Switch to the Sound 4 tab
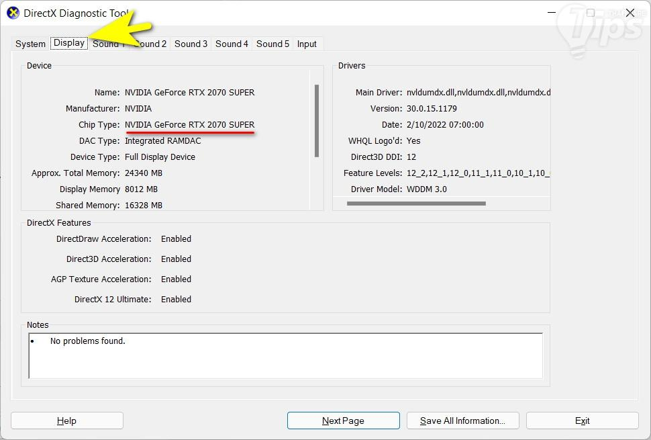Image resolution: width=651 pixels, height=440 pixels. [232, 44]
